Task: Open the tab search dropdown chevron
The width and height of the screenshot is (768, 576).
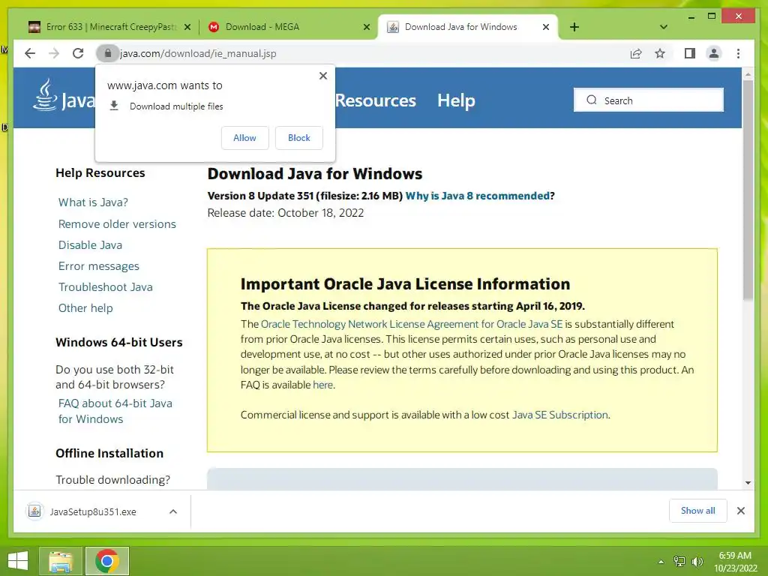Action: click(x=664, y=27)
